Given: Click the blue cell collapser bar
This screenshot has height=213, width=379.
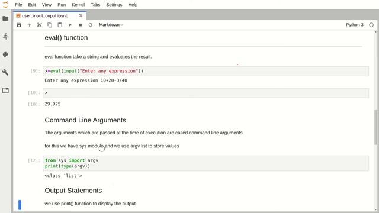Looking at the screenshot, I should pyautogui.click(x=20, y=205).
